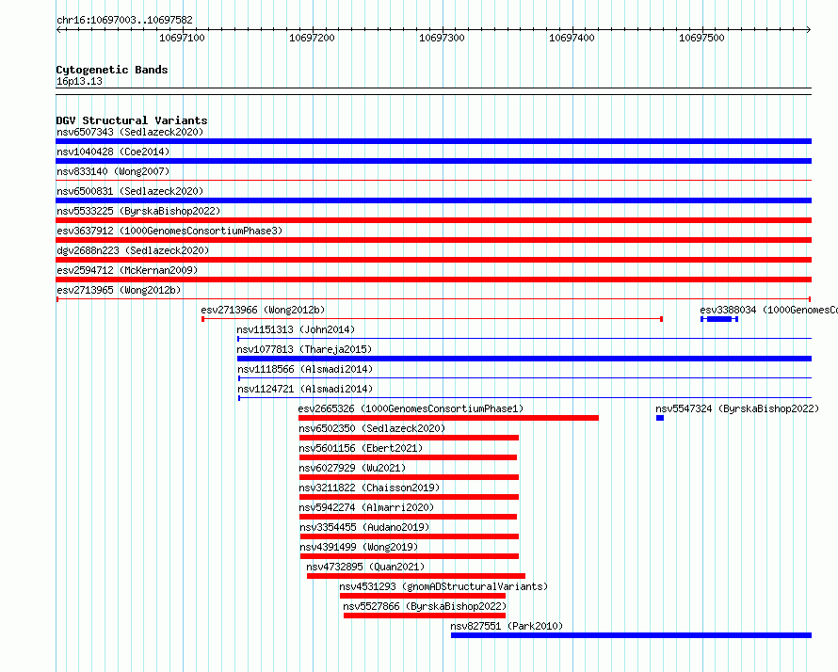Open esv3637912 (1000GenomesConsortiumPhase3) variant
Viewport: 838px width, 672px height.
pos(169,231)
